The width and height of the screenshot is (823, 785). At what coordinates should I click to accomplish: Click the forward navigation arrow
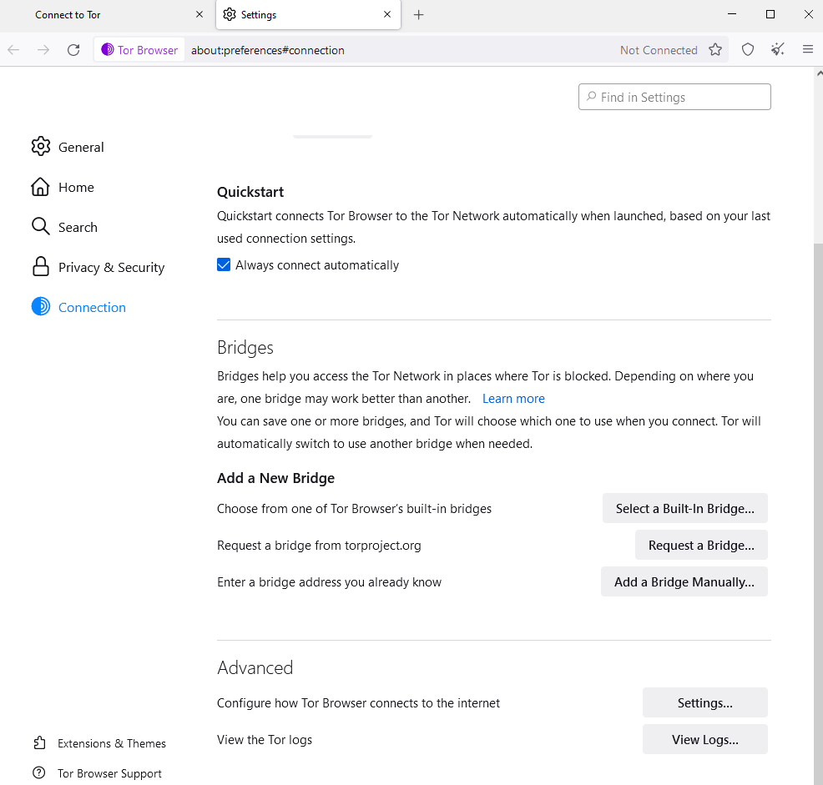[43, 50]
